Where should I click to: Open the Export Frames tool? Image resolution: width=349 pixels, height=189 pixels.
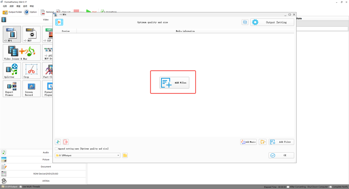click(x=12, y=89)
